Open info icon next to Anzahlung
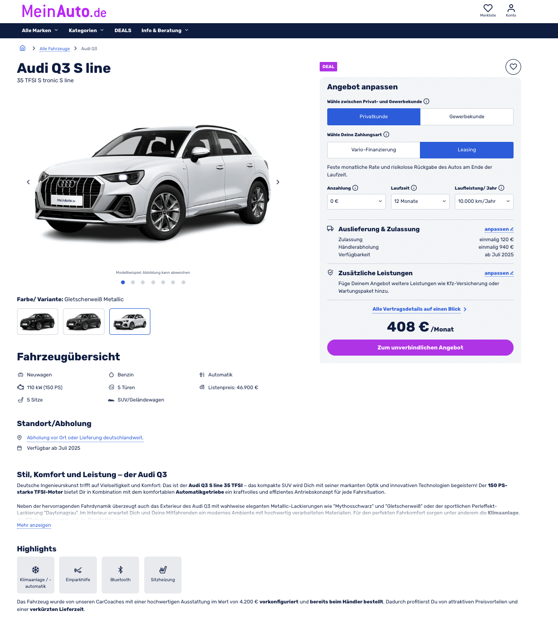 (355, 188)
